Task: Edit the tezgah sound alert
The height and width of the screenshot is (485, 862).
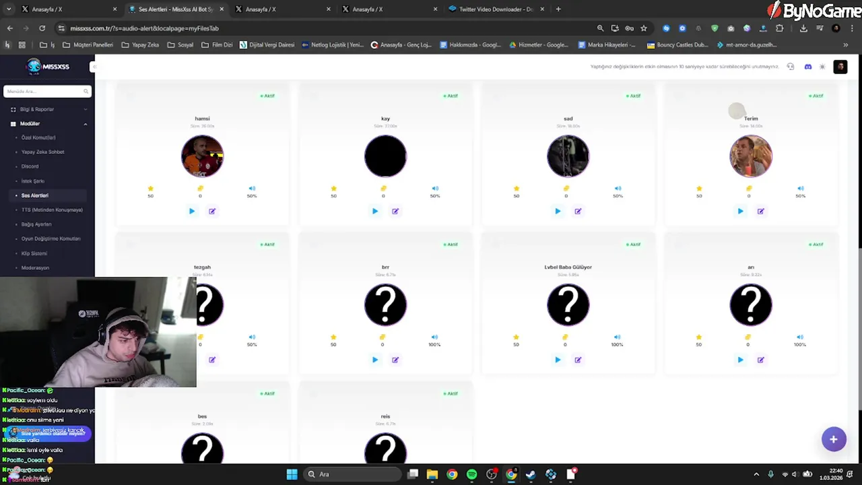Action: pyautogui.click(x=212, y=360)
